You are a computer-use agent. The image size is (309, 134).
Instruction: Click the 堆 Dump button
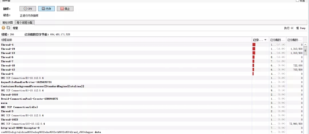pos(301,28)
